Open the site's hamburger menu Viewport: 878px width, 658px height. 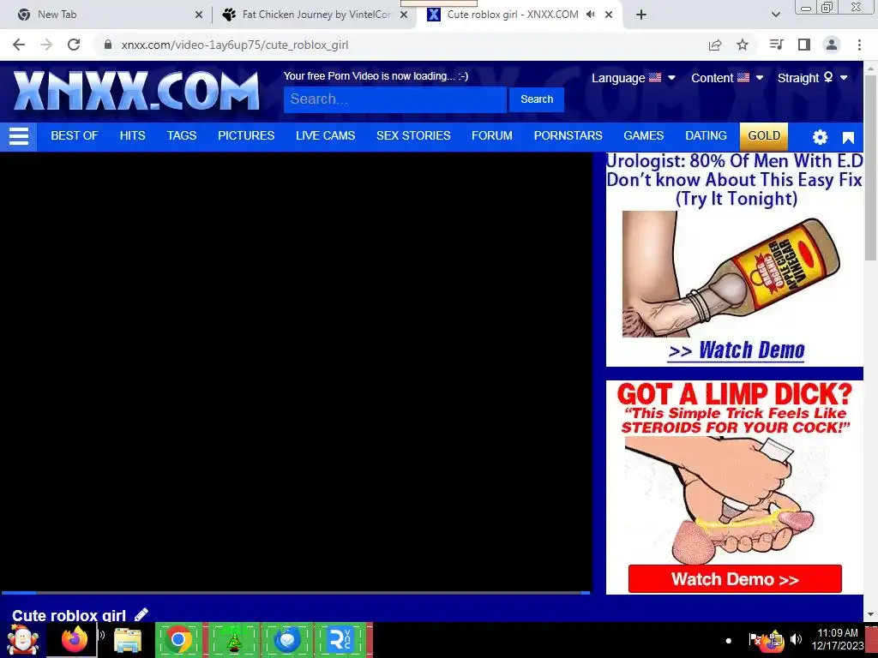(x=19, y=136)
